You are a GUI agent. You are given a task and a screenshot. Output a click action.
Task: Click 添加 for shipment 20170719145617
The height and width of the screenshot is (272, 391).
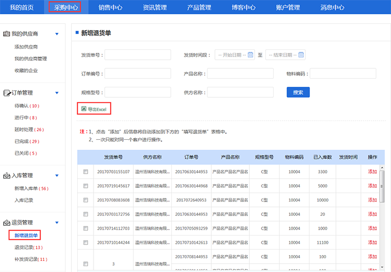point(373,186)
